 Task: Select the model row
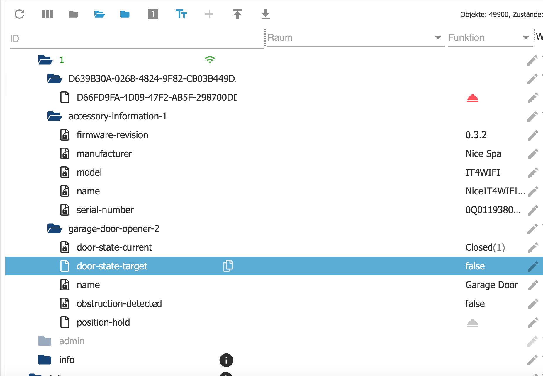[x=274, y=172]
